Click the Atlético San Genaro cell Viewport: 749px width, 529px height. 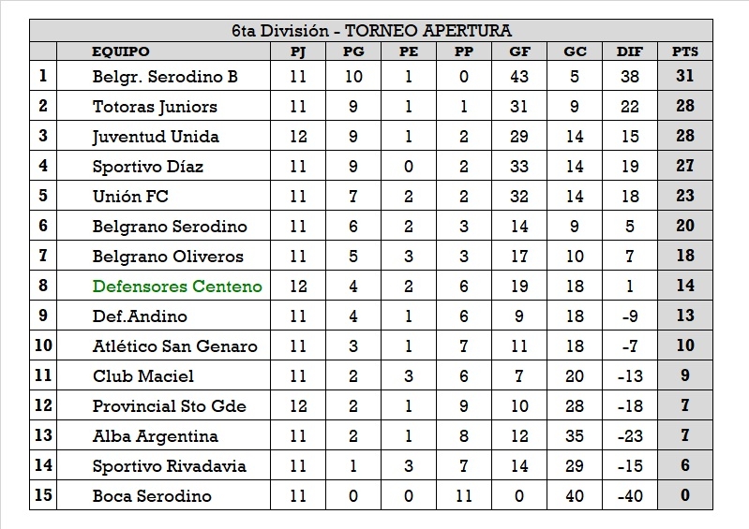tap(174, 345)
